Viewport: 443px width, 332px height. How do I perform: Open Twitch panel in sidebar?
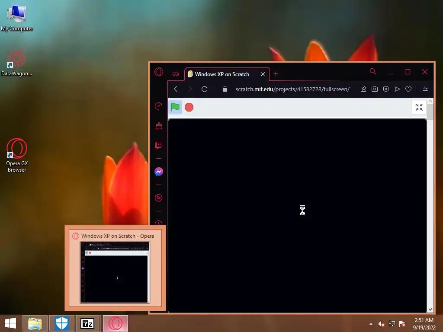[159, 145]
